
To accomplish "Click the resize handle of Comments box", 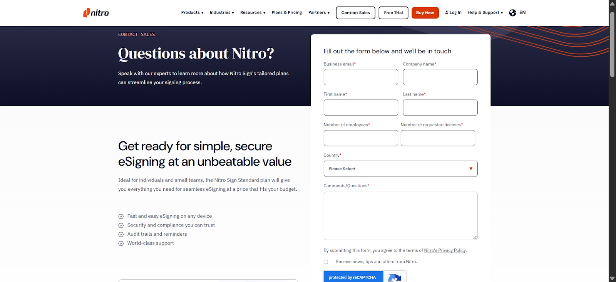I will point(475,237).
